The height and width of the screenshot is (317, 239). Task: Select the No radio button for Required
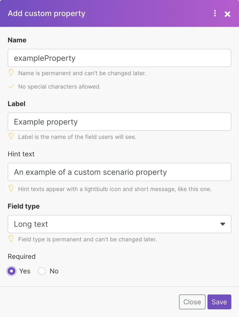click(x=42, y=271)
